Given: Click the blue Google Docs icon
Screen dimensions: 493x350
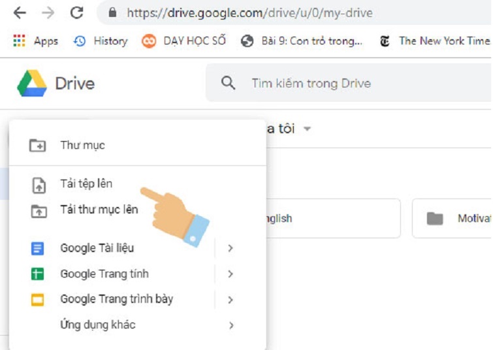Looking at the screenshot, I should (x=37, y=248).
